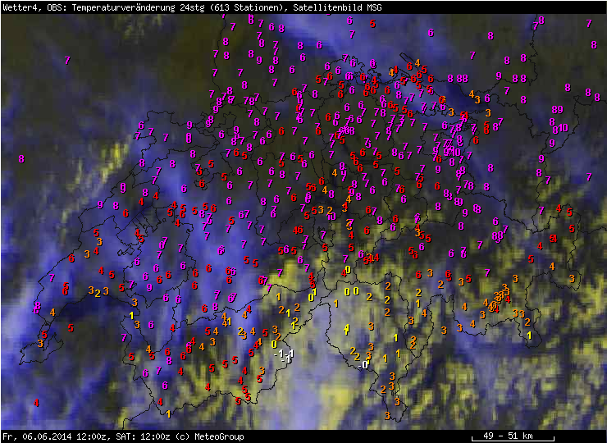The width and height of the screenshot is (607, 443).
Task: Select the isolated magenta 7 far upper-left
Action: 67,61
